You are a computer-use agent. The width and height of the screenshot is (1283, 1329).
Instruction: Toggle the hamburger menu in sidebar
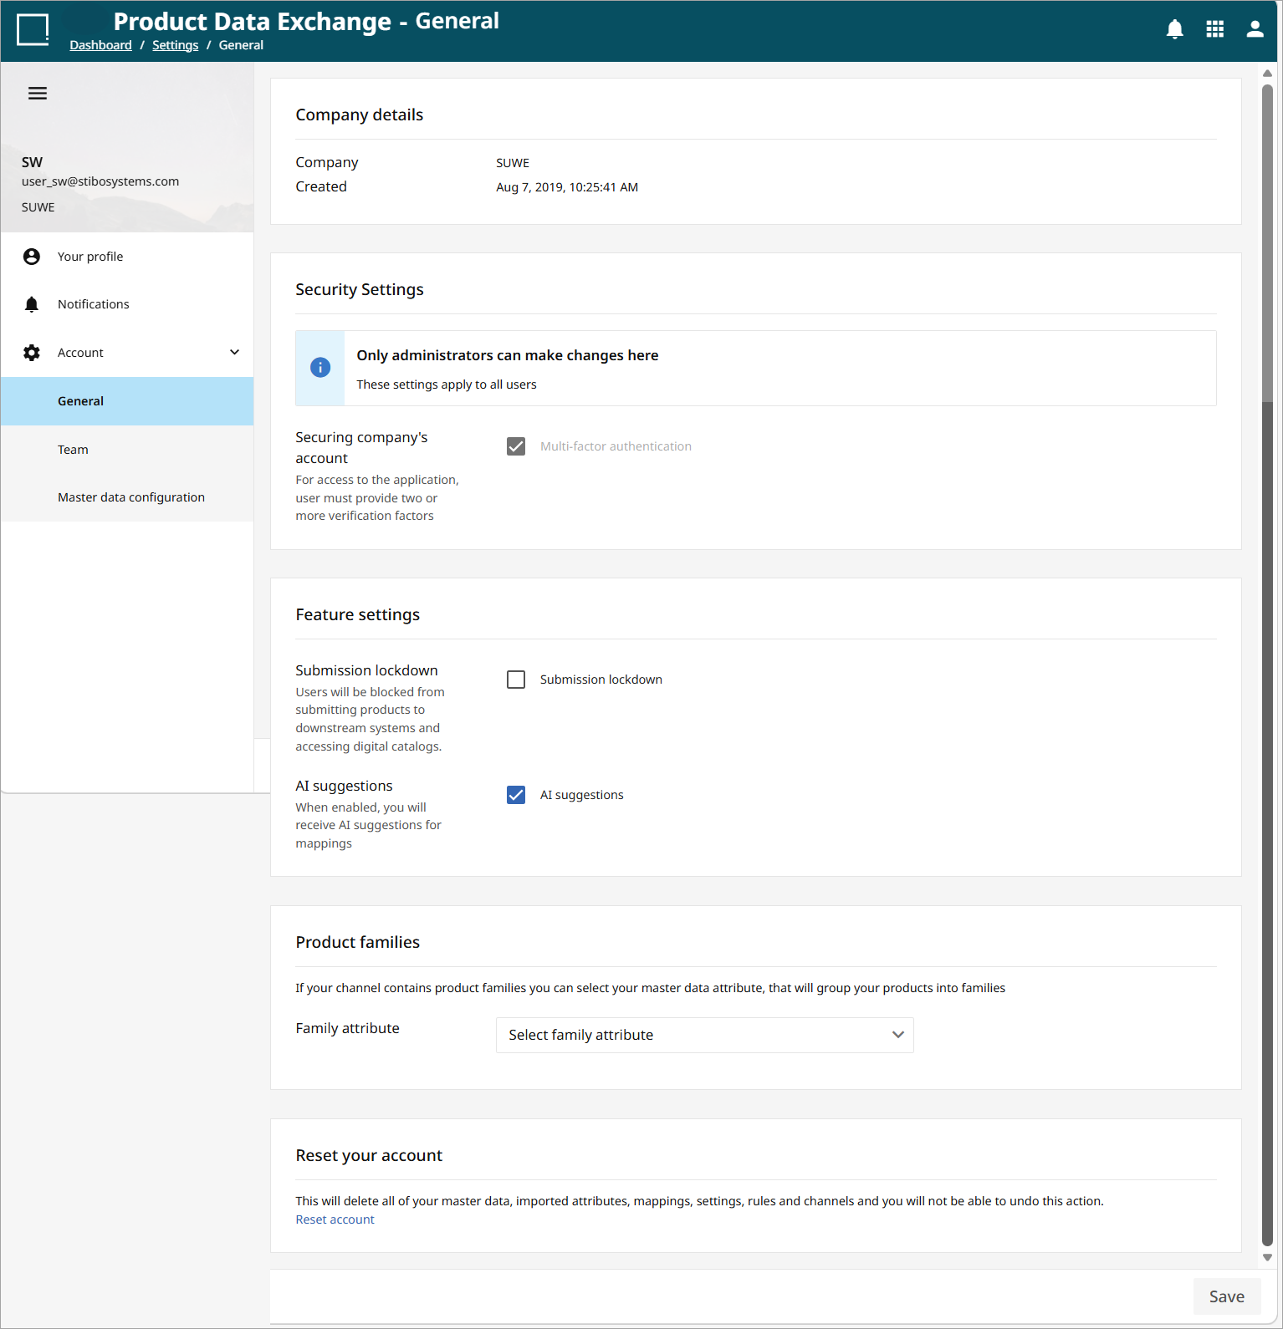pos(38,94)
